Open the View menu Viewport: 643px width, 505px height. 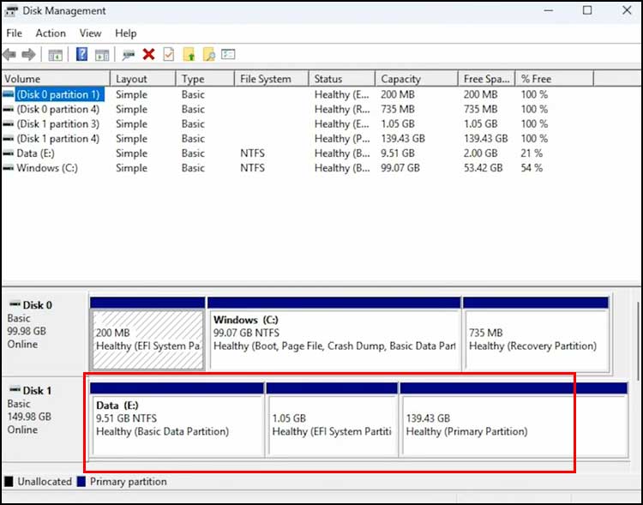point(90,33)
